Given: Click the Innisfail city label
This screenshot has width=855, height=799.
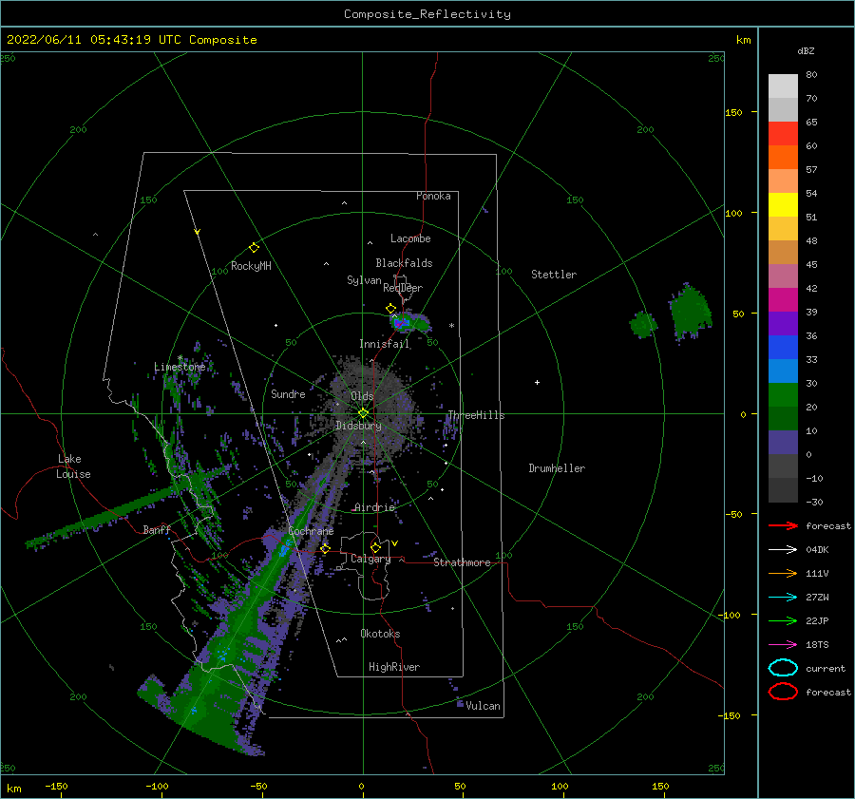Looking at the screenshot, I should pos(384,344).
